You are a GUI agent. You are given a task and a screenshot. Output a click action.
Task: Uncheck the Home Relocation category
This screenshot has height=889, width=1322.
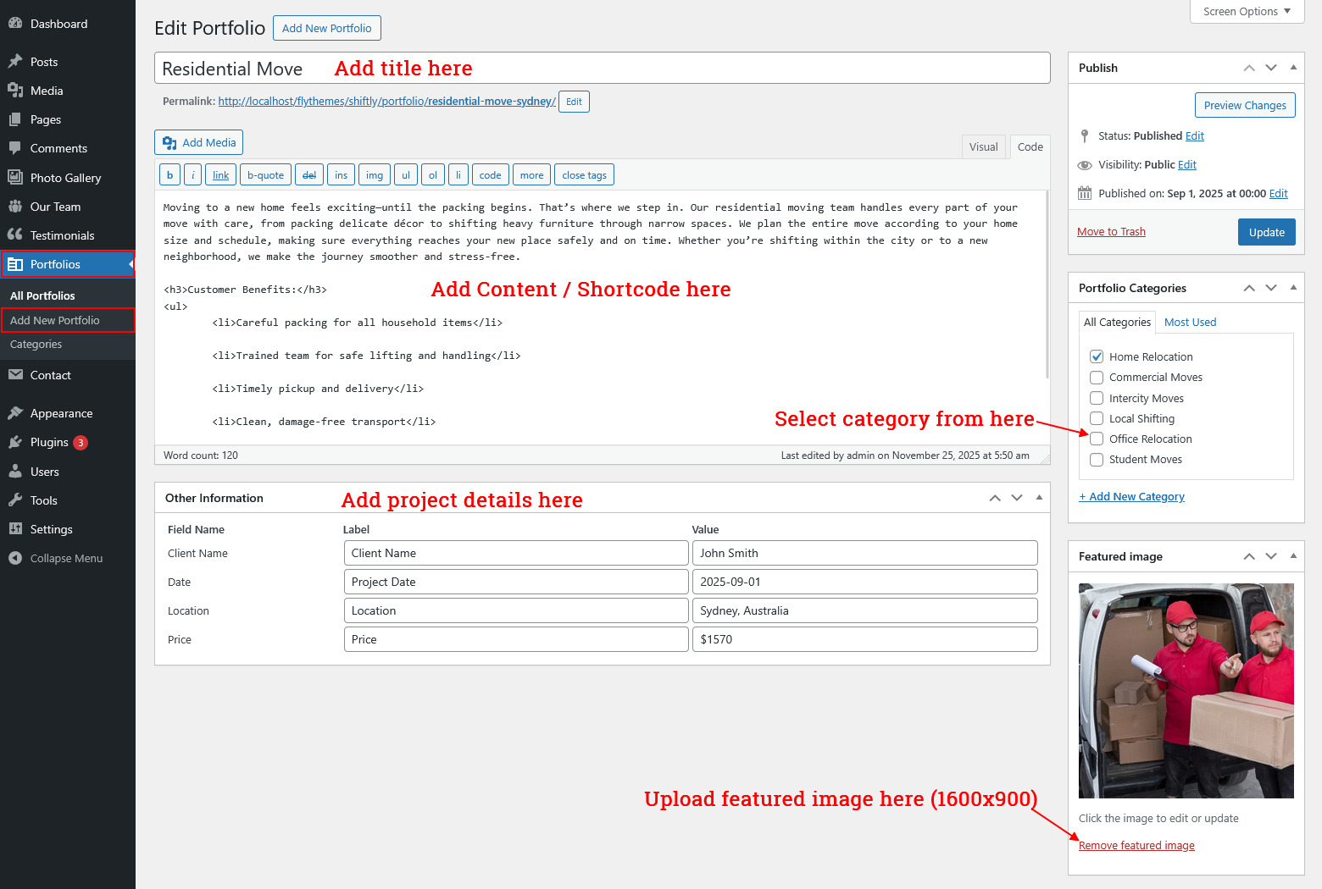tap(1097, 356)
